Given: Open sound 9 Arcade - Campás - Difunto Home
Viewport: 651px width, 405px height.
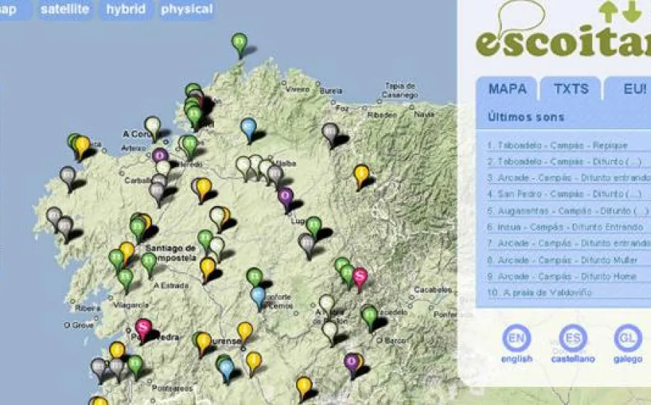Looking at the screenshot, I should coord(561,276).
